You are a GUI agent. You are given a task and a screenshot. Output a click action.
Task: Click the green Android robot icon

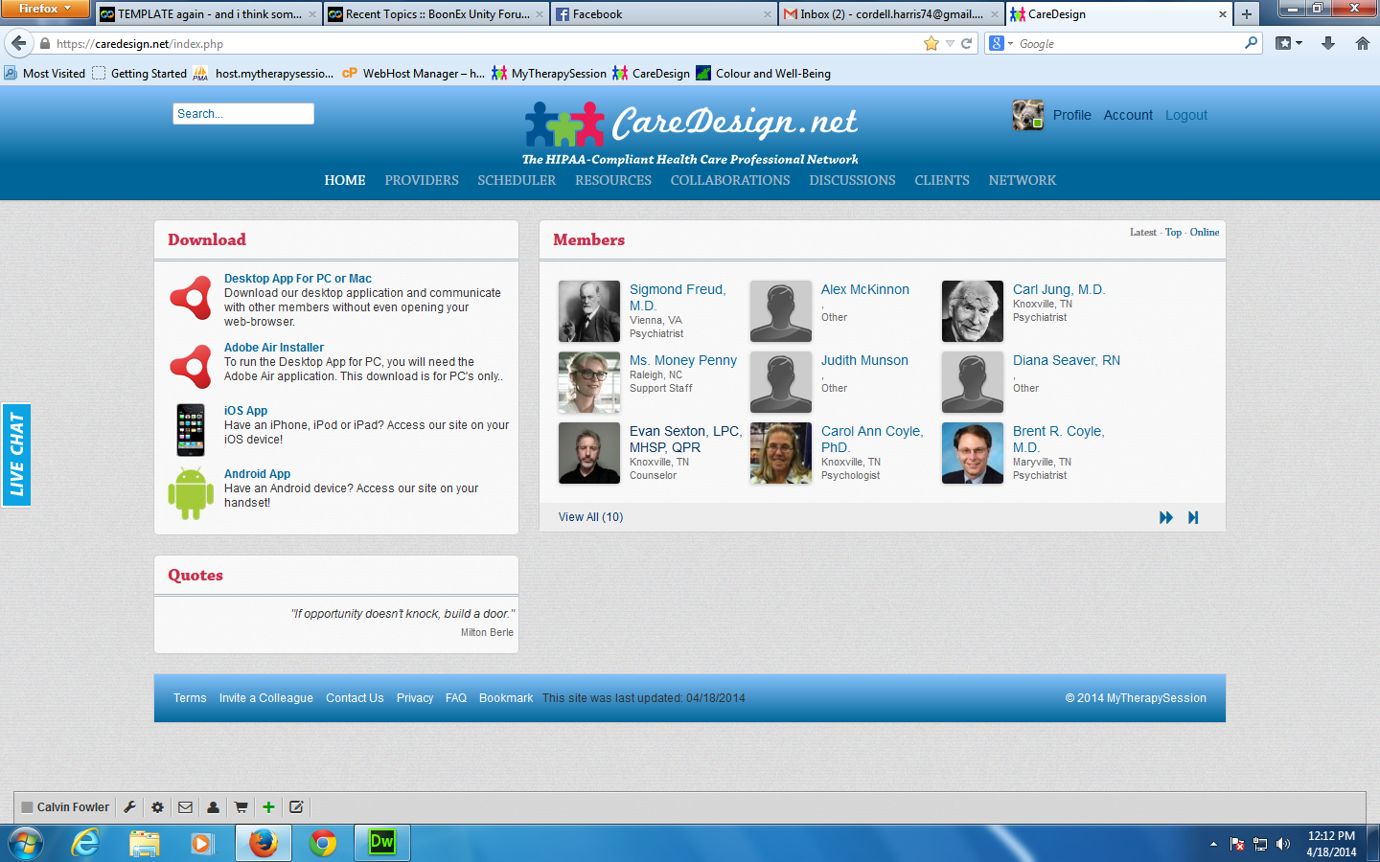tap(191, 493)
